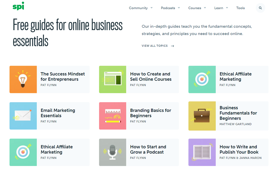Click the arrow next to View All Topics

tap(172, 46)
